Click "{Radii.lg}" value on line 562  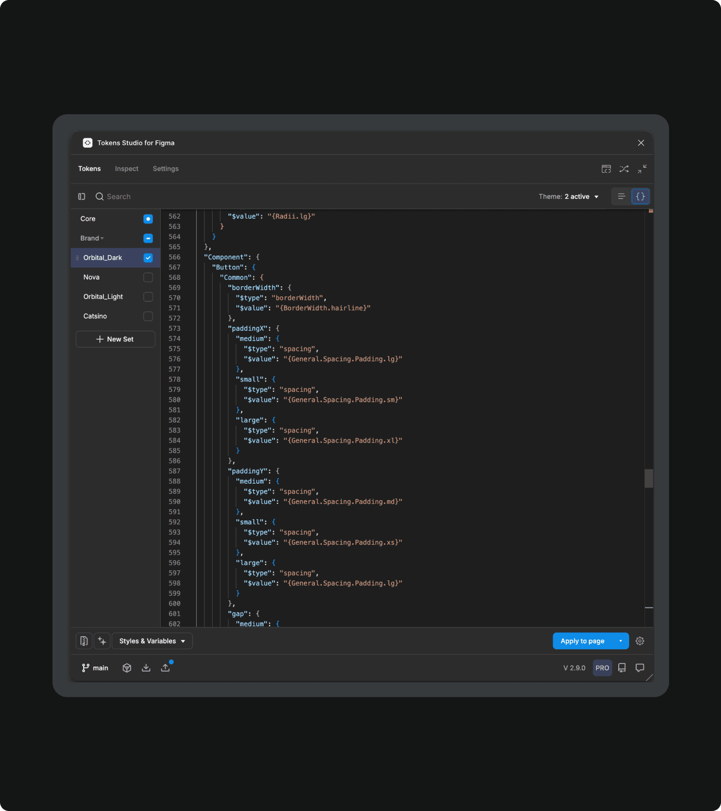[291, 216]
